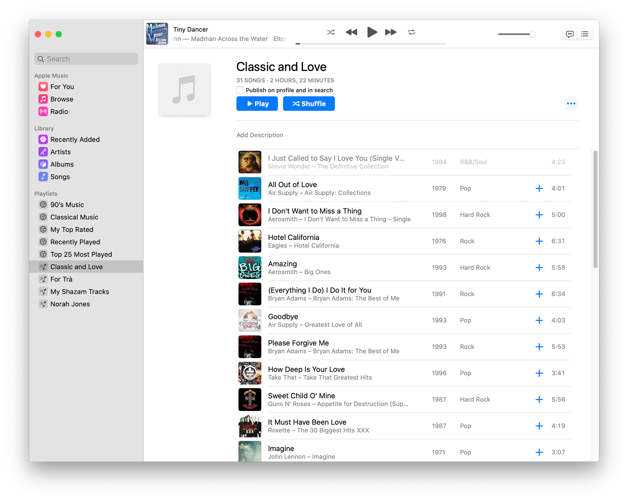Select Classic and Love playlist in sidebar
This screenshot has height=500, width=628.
point(86,267)
